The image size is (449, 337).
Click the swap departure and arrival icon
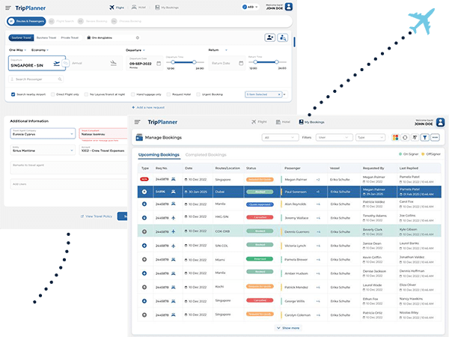coord(66,64)
